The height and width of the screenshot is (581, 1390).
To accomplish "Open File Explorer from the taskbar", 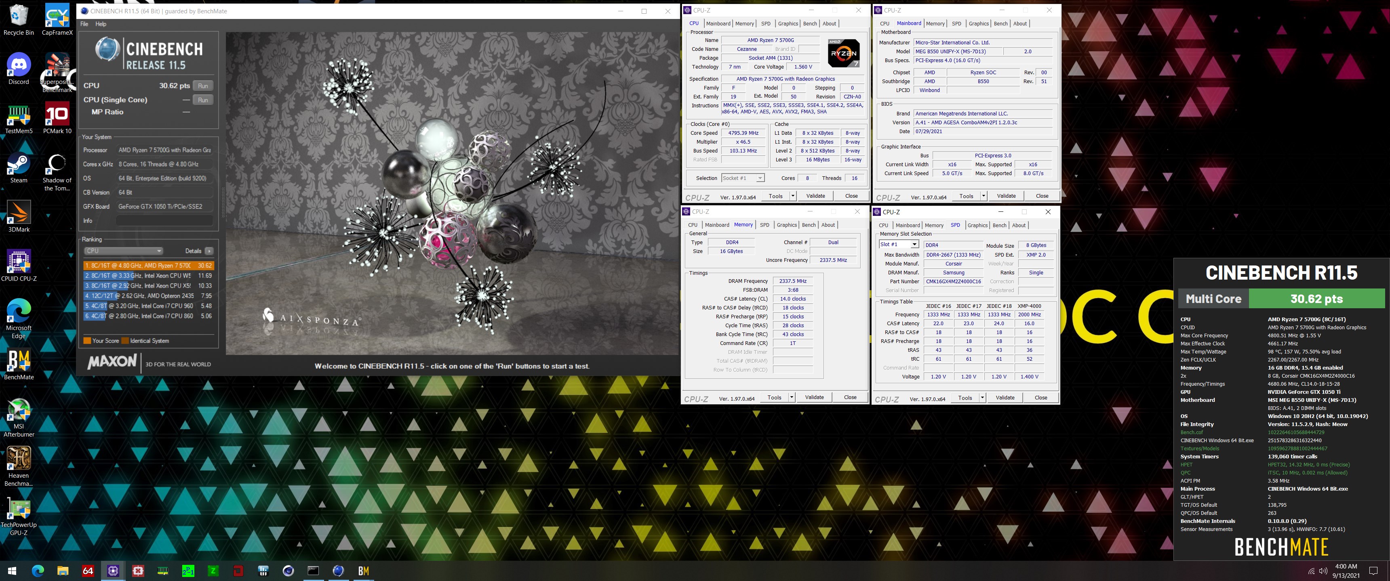I will [63, 571].
